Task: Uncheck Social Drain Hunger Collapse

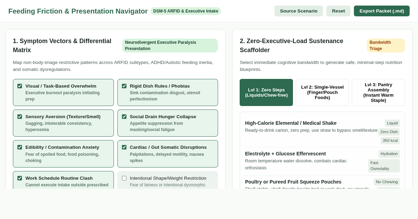Action: click(x=124, y=116)
